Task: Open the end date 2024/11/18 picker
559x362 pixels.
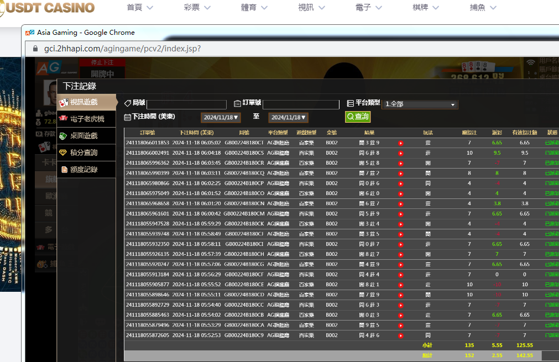Action: [288, 118]
